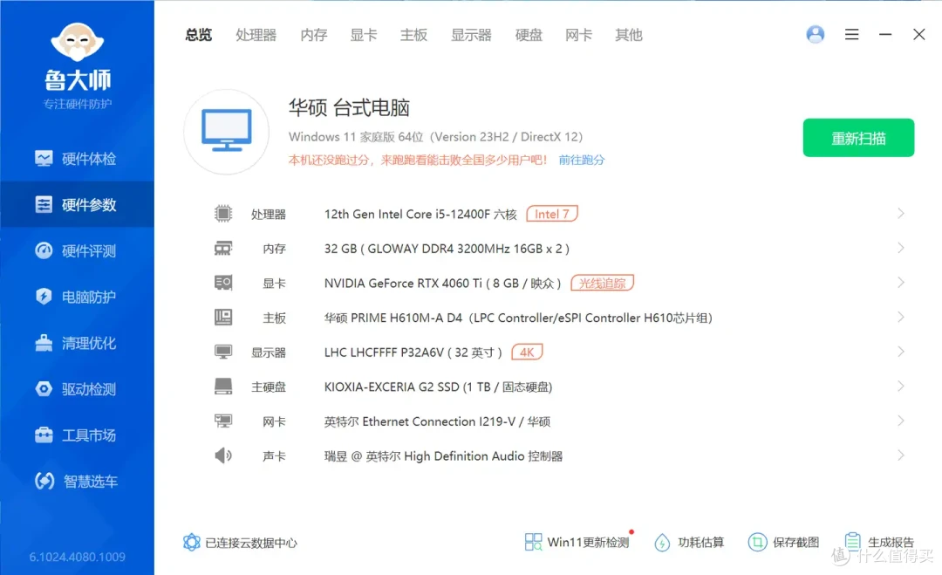The width and height of the screenshot is (942, 575).
Task: Click the processor chip icon
Action: click(x=223, y=213)
